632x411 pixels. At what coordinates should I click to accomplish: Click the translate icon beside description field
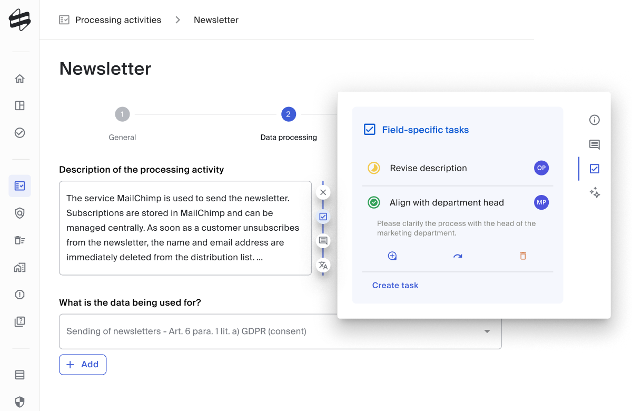tap(323, 265)
